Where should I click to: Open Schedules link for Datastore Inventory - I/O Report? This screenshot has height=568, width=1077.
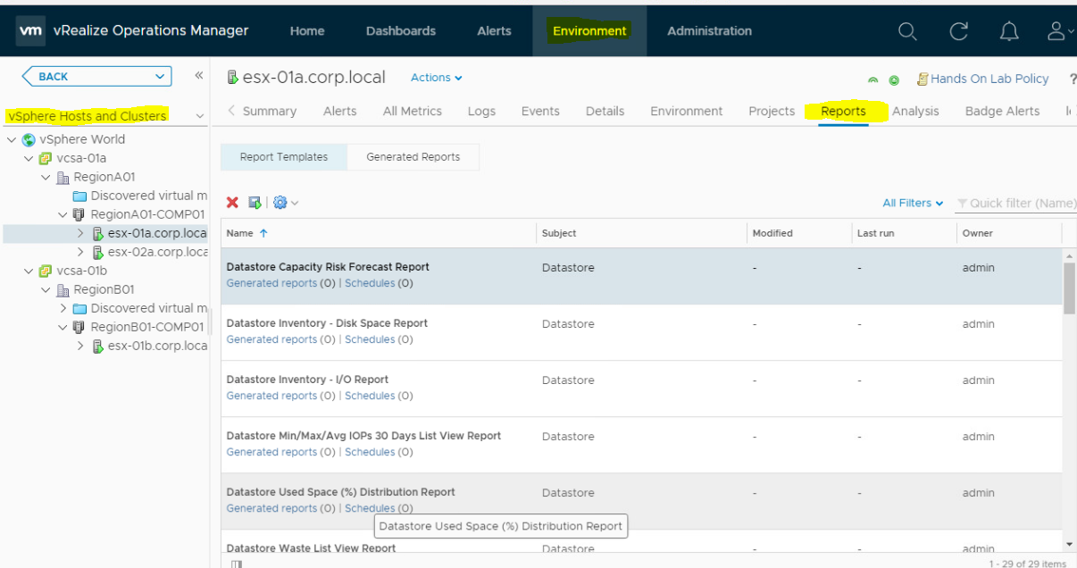point(370,396)
